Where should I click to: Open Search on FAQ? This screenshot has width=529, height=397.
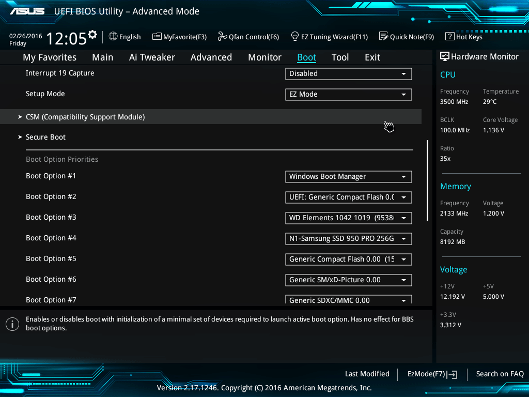(x=500, y=374)
